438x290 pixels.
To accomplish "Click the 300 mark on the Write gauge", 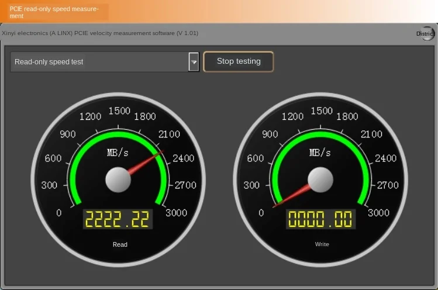I will point(251,185).
